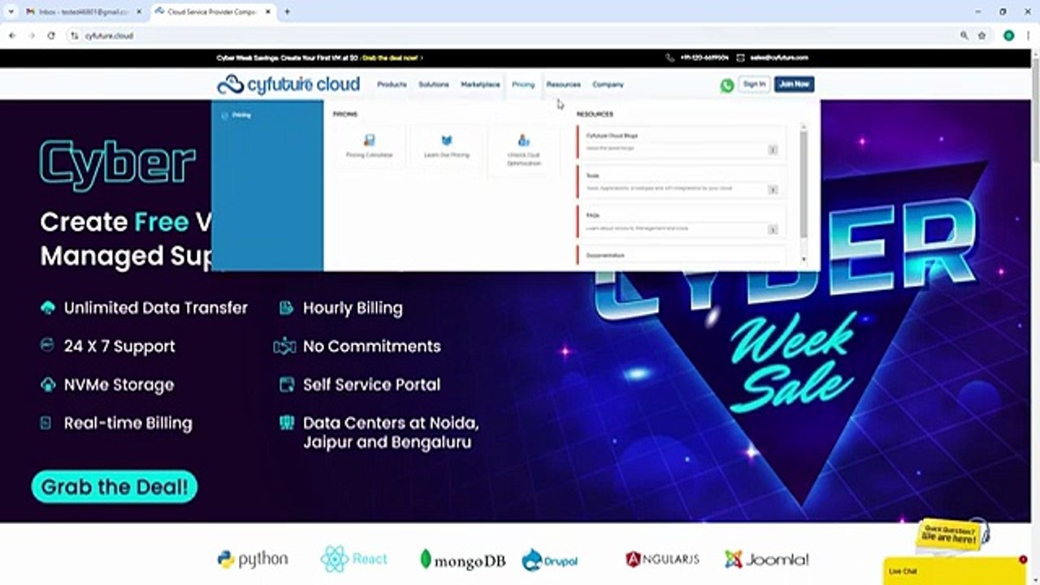Open the Documentation resource entry

[x=681, y=255]
